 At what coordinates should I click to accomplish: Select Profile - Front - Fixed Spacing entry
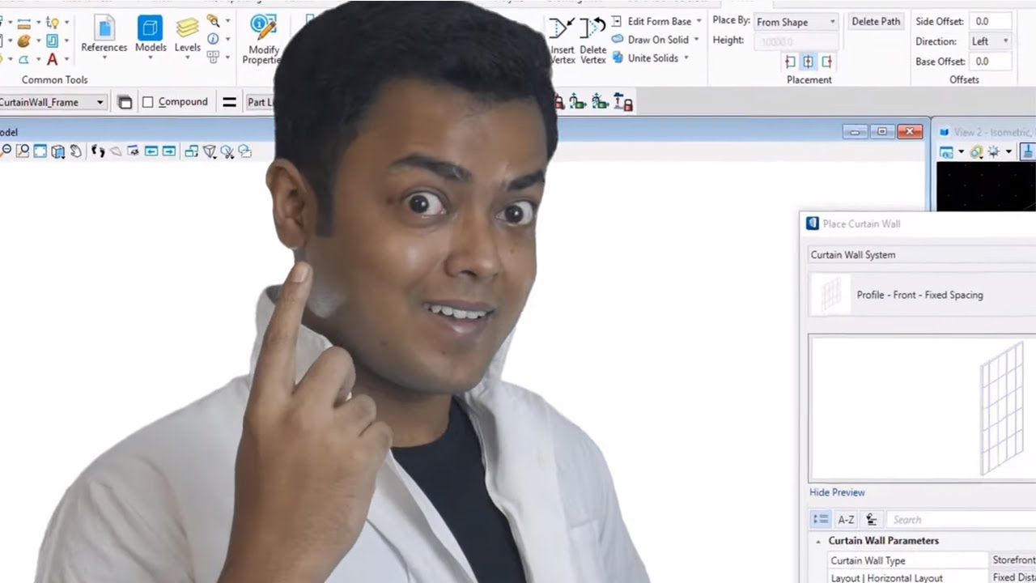tap(923, 295)
